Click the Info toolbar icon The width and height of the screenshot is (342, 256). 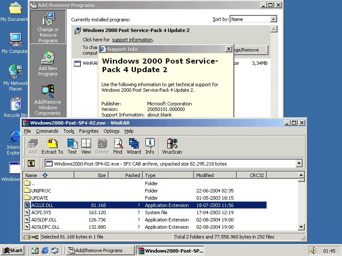pos(150,146)
